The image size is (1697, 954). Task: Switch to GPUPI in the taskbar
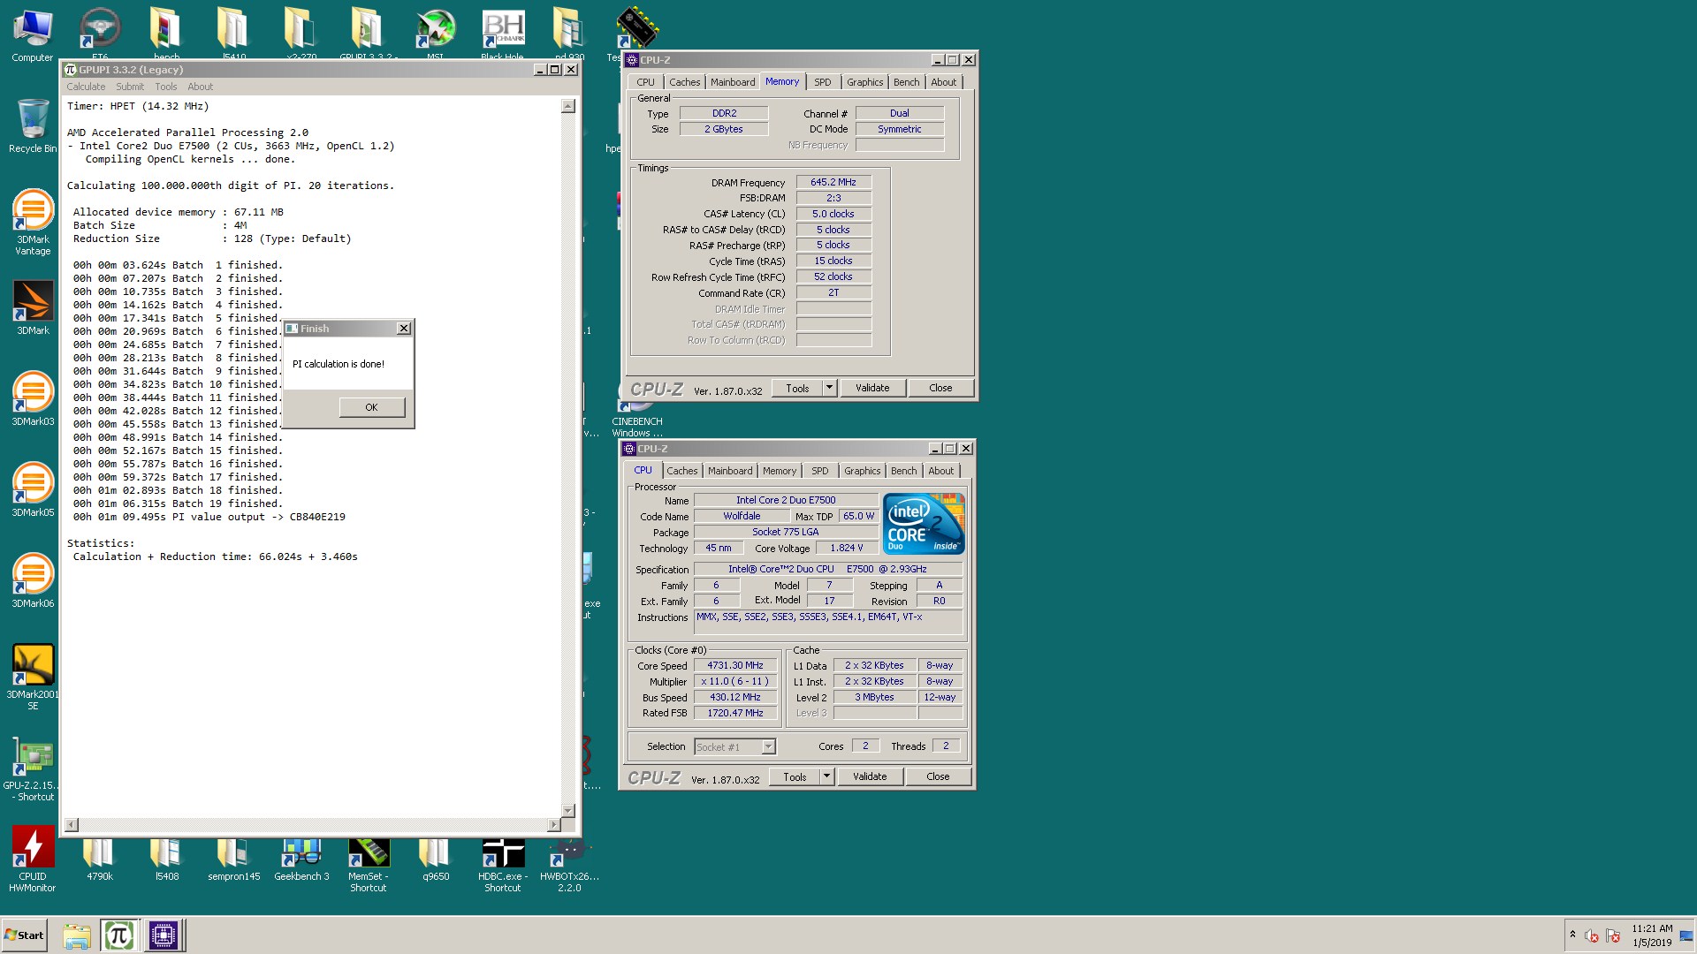[118, 935]
